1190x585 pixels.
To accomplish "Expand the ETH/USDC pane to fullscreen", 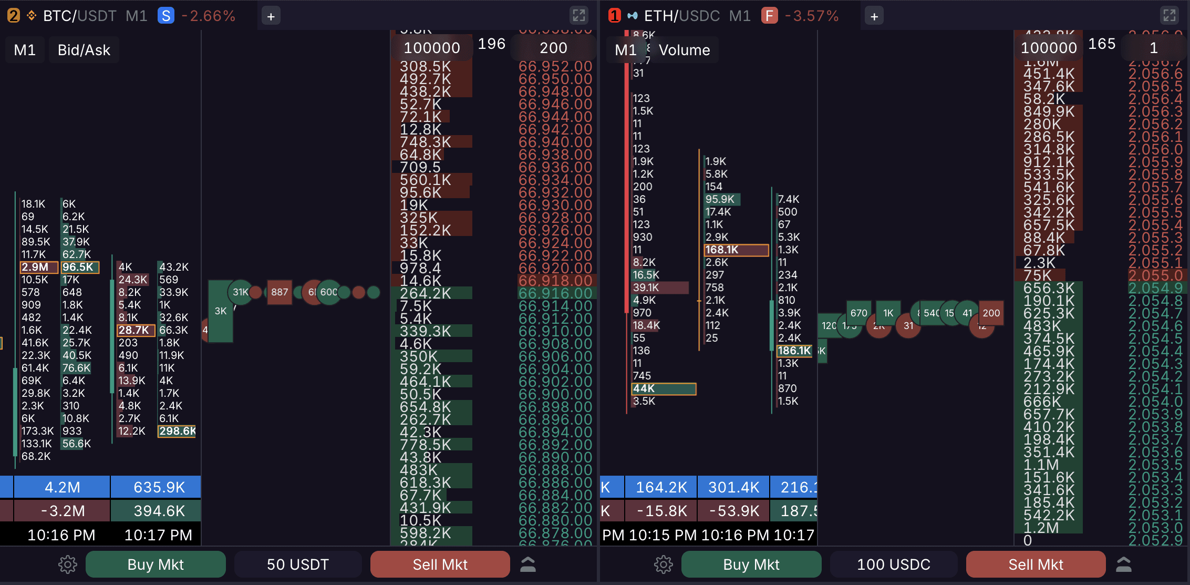I will point(1170,15).
